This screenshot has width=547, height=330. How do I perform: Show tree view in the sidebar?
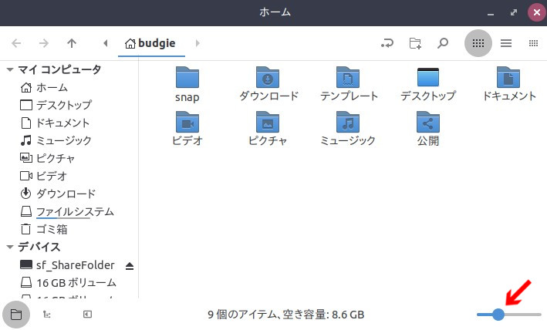point(47,315)
